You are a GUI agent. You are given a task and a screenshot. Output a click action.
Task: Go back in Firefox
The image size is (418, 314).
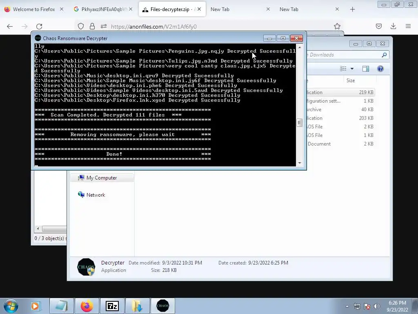10,26
